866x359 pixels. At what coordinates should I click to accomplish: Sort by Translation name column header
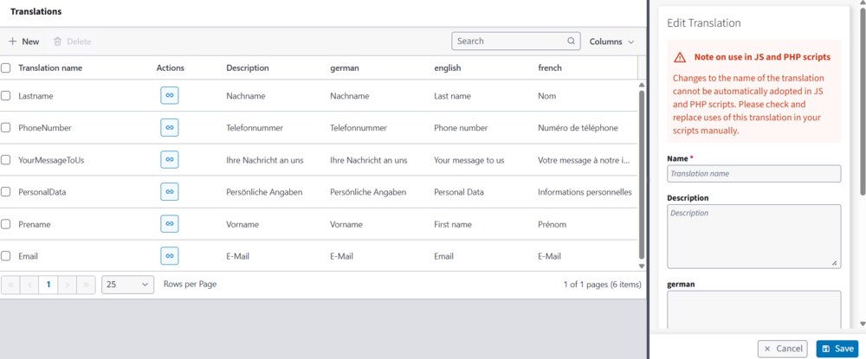(x=50, y=67)
